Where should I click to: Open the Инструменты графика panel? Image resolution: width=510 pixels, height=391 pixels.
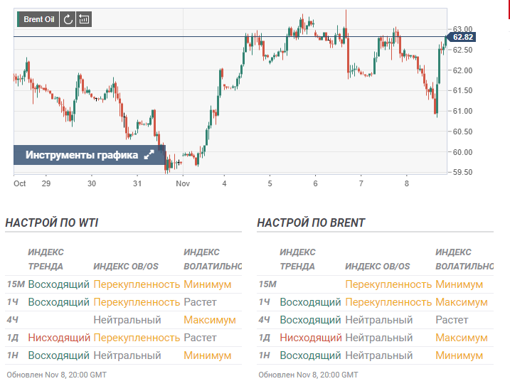click(x=90, y=155)
